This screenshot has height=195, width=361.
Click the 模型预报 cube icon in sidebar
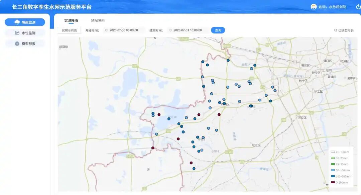tap(17, 43)
